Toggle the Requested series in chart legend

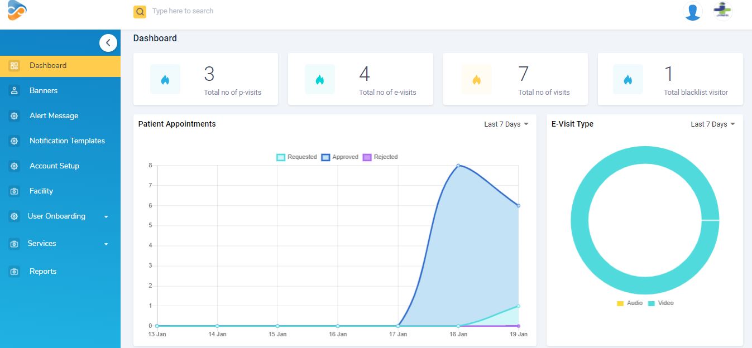296,157
